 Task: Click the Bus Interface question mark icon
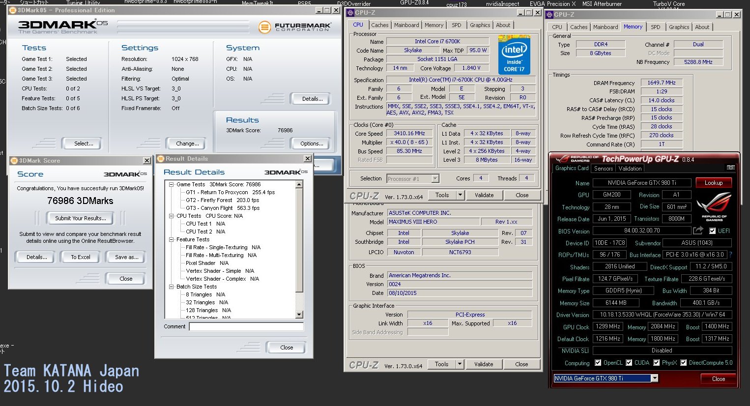click(730, 255)
